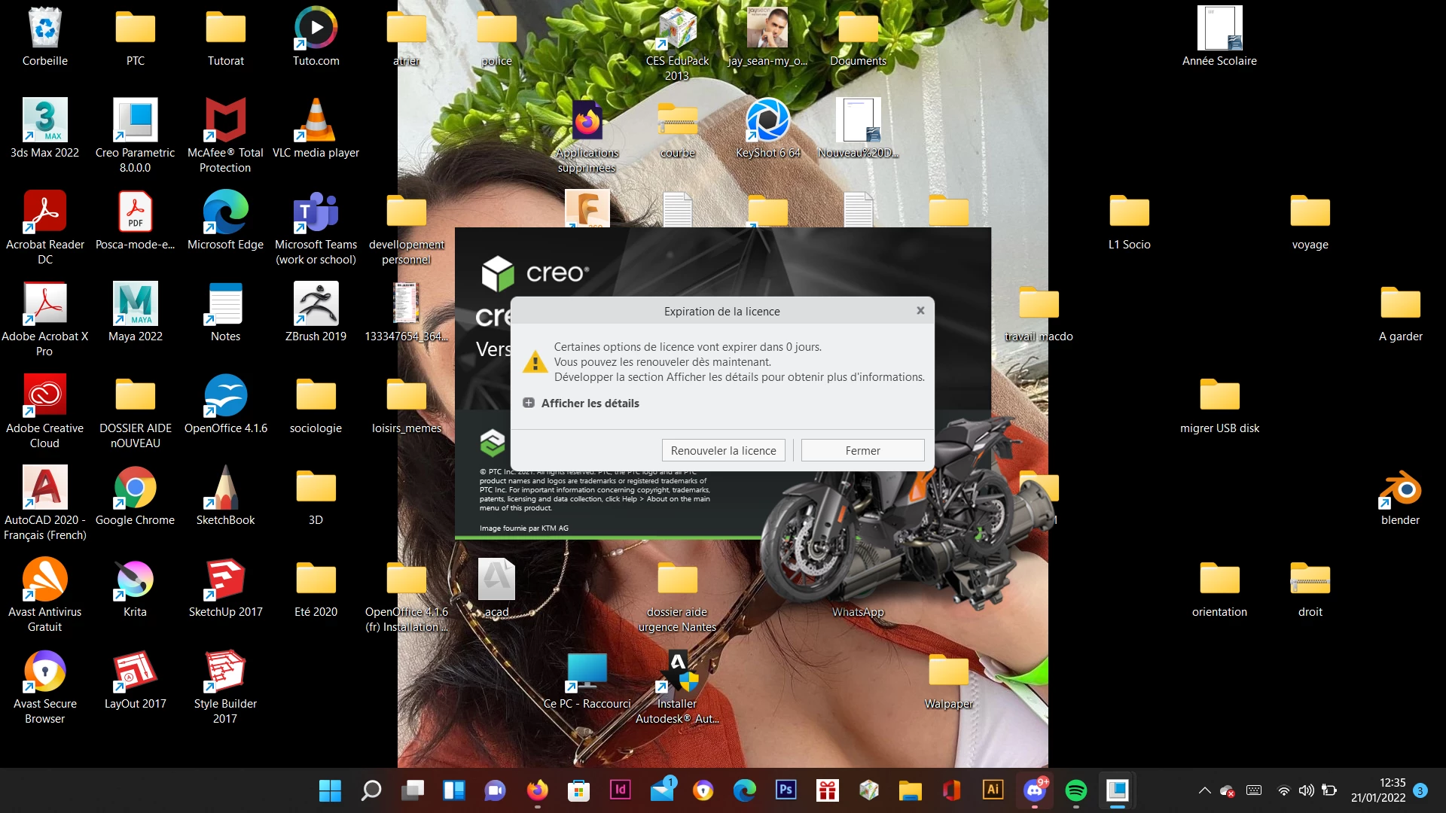The height and width of the screenshot is (813, 1446).
Task: Open volume control in system tray
Action: click(1306, 790)
